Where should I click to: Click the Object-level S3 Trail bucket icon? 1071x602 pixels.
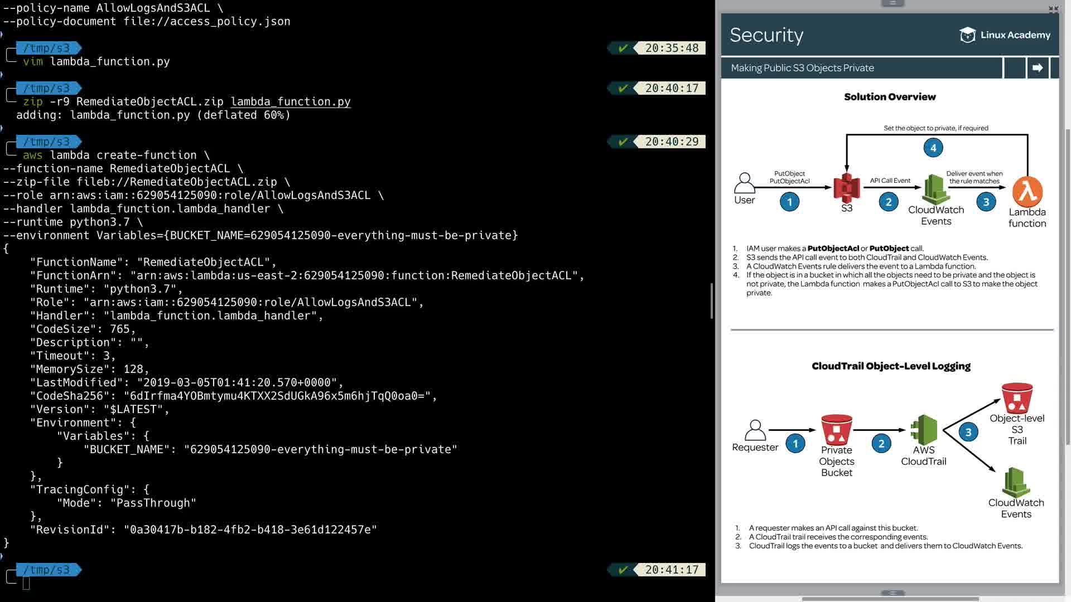click(x=1016, y=397)
